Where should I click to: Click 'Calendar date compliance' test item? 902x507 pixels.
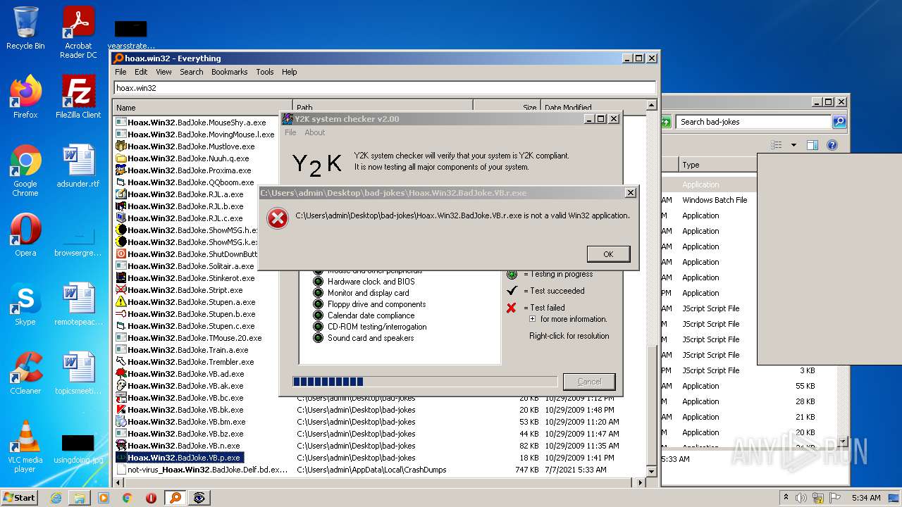[371, 315]
